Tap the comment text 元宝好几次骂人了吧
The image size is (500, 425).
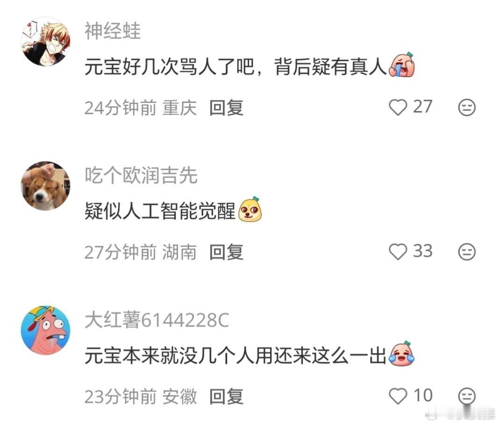(169, 67)
